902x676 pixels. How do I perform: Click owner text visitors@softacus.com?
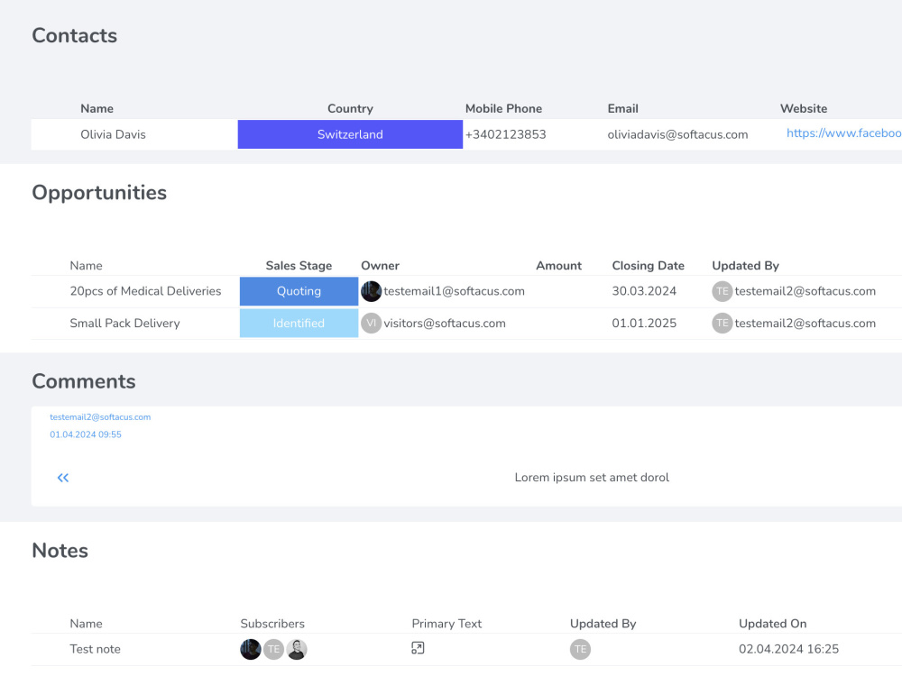coord(445,324)
